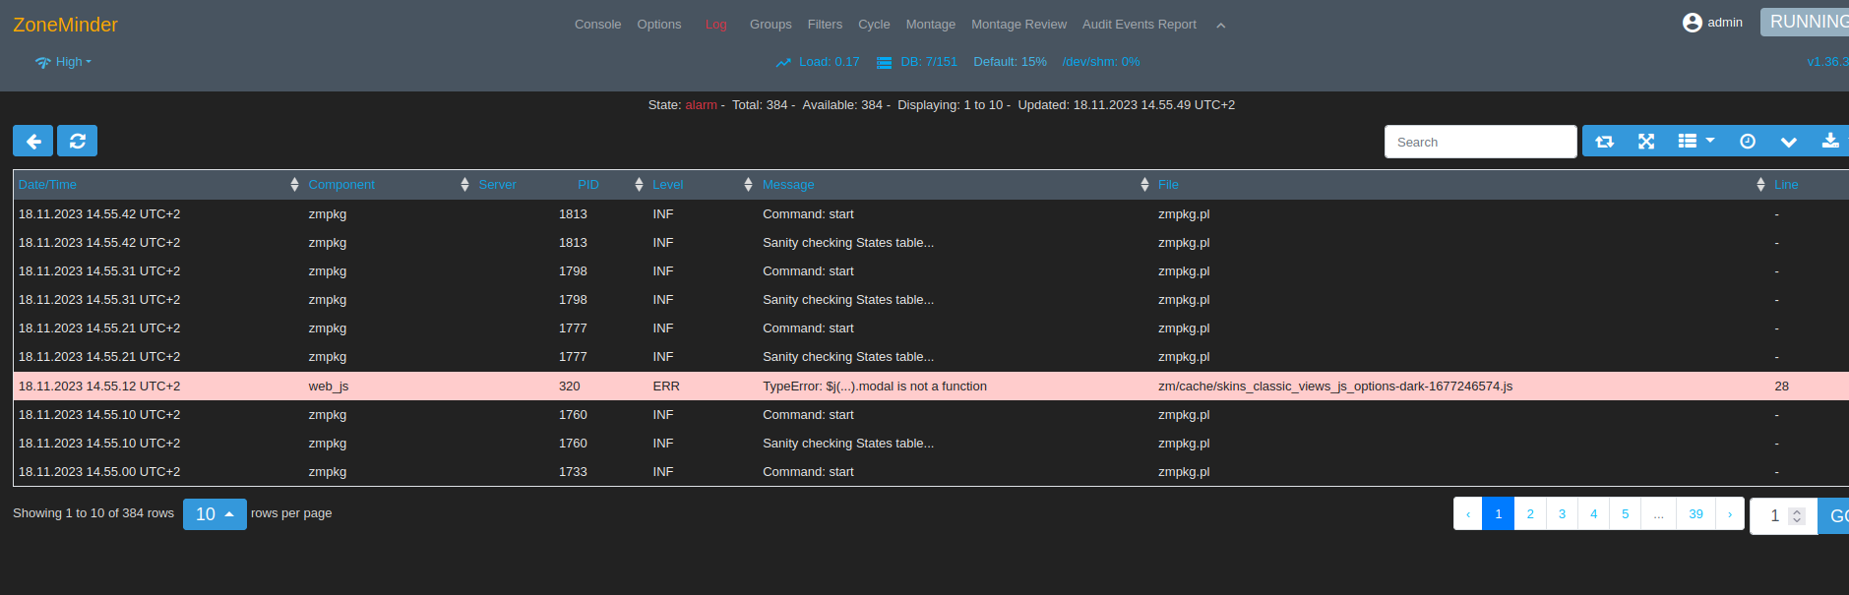Click the admin user icon

point(1692,23)
